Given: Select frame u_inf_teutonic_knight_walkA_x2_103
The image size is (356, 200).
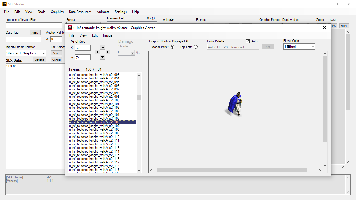Looking at the screenshot, I should point(102,111).
